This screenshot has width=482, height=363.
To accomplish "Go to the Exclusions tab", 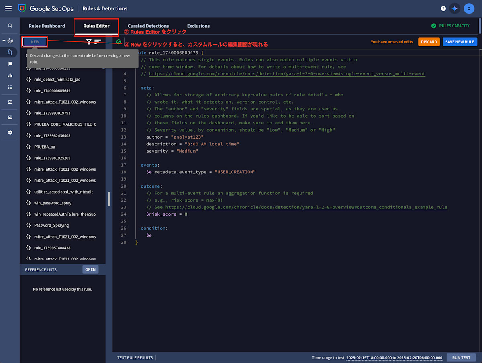I will (x=198, y=26).
